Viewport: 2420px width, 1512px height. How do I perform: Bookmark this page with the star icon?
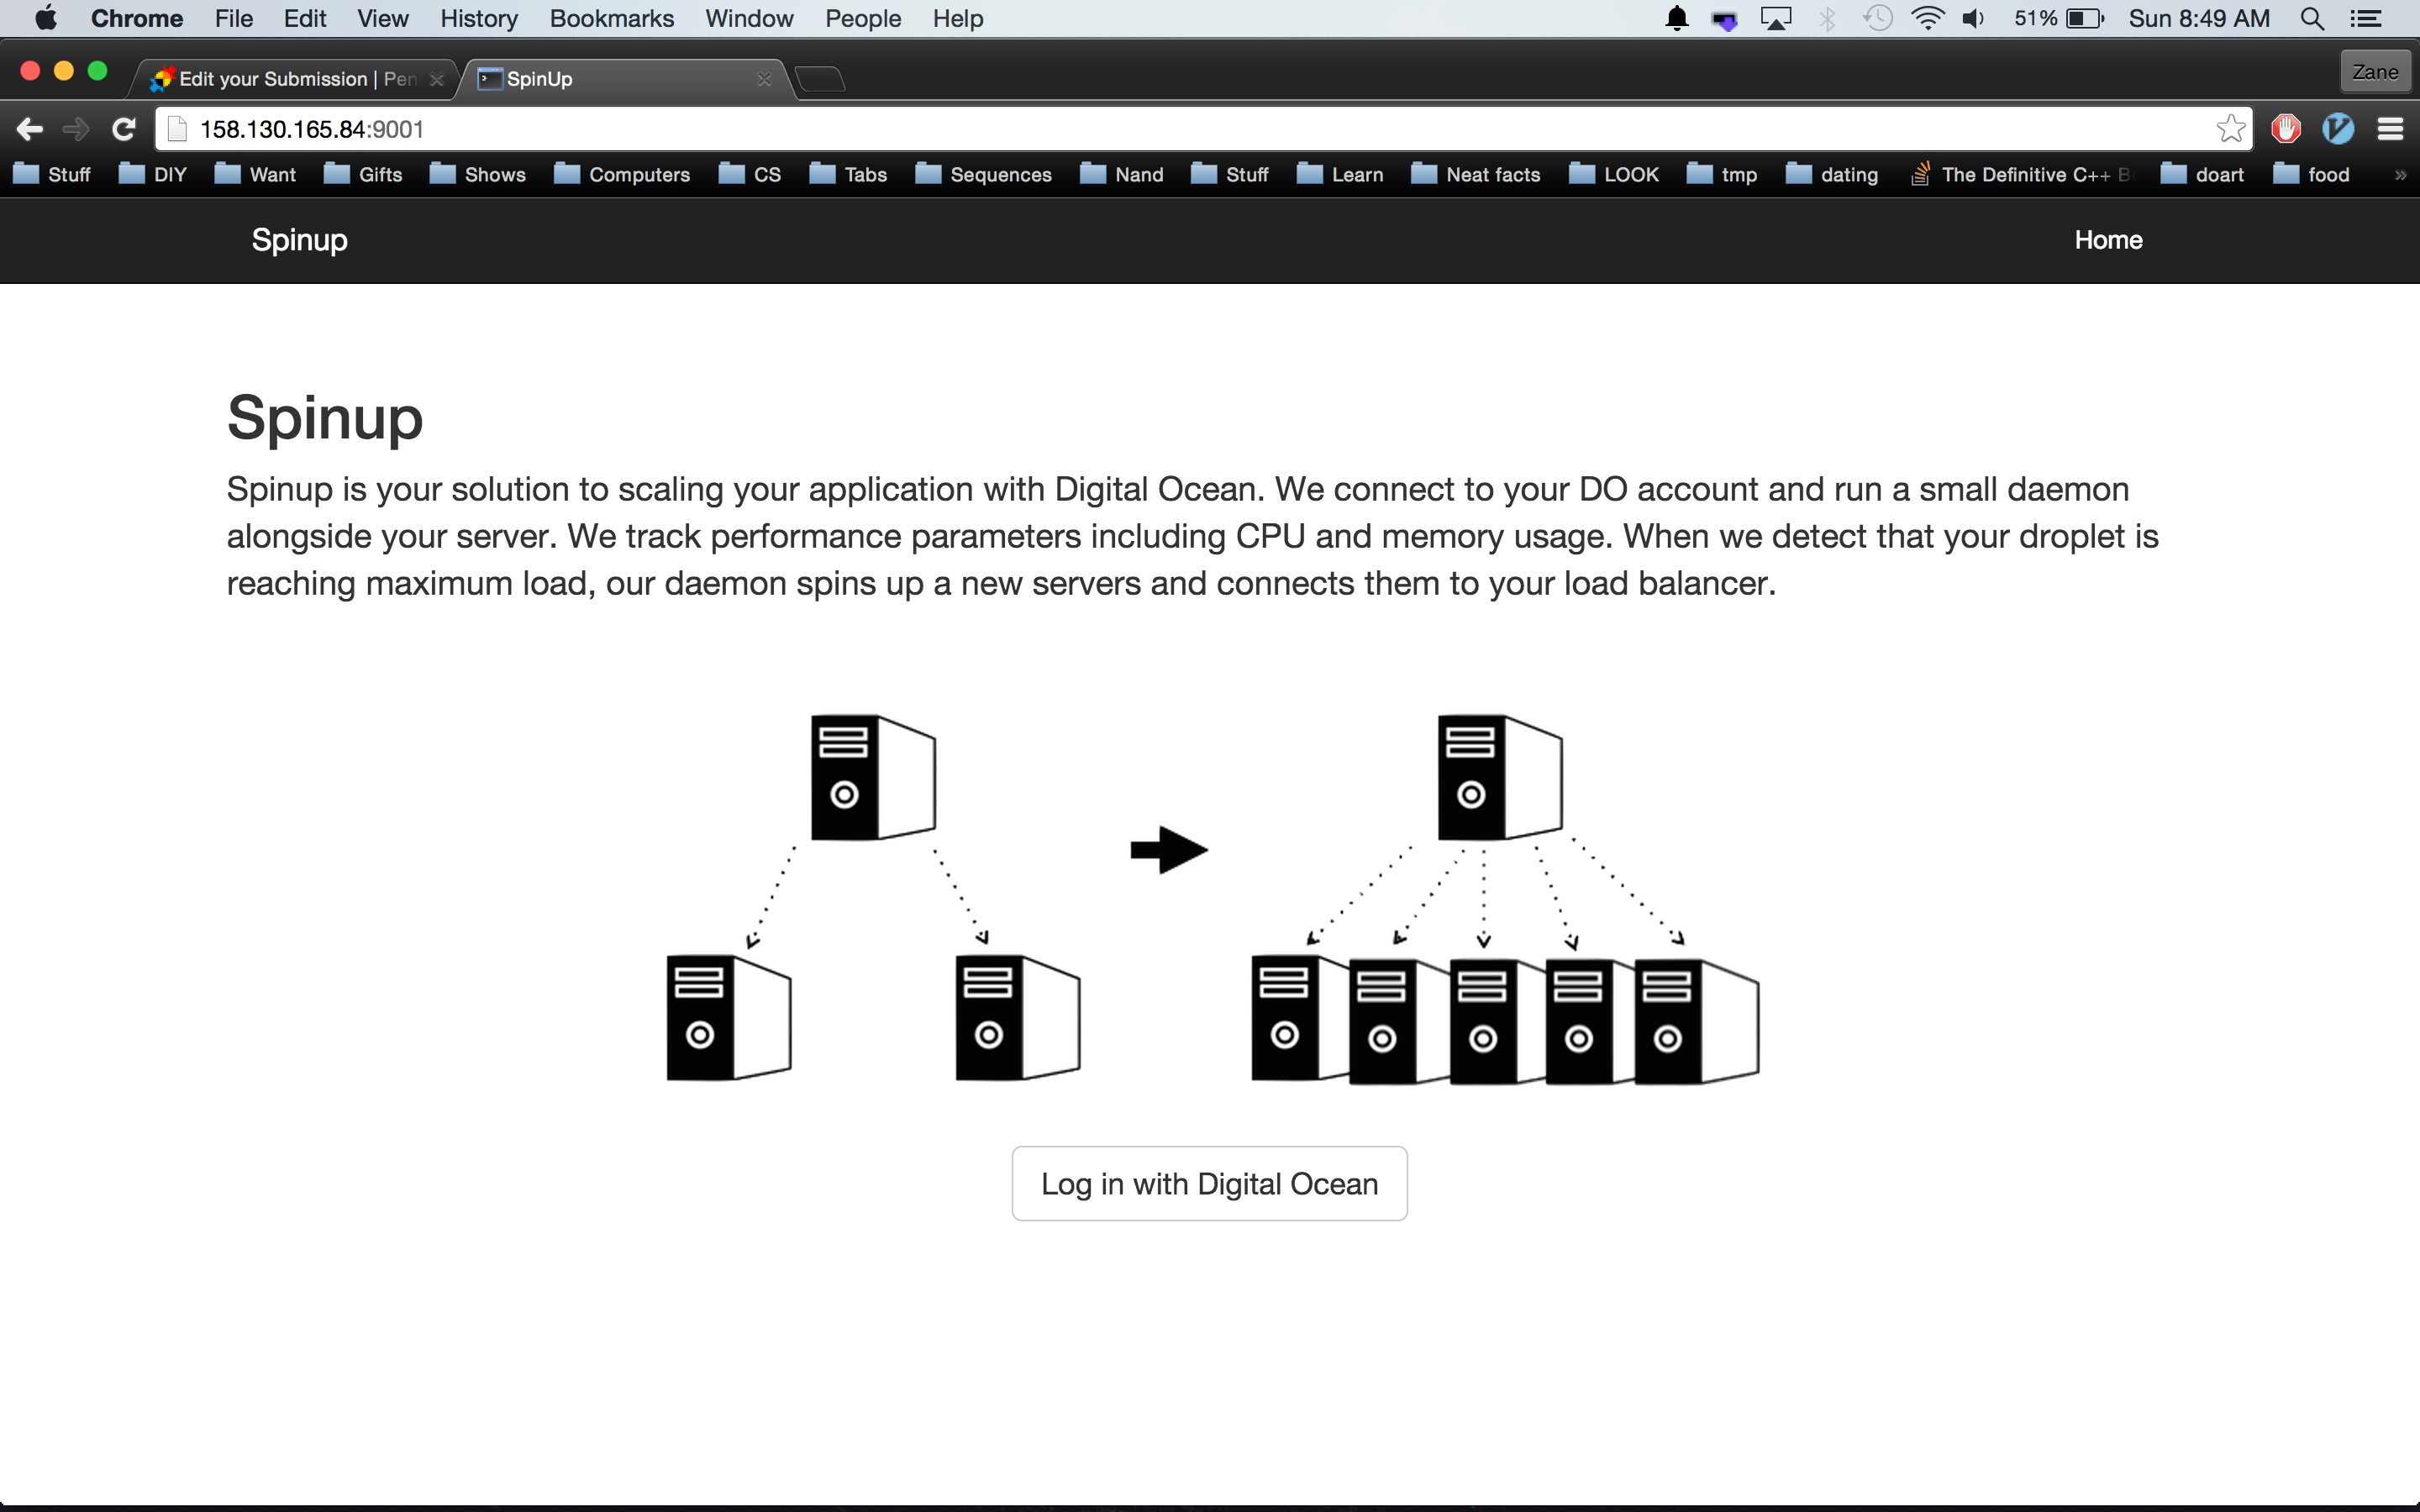2230,129
